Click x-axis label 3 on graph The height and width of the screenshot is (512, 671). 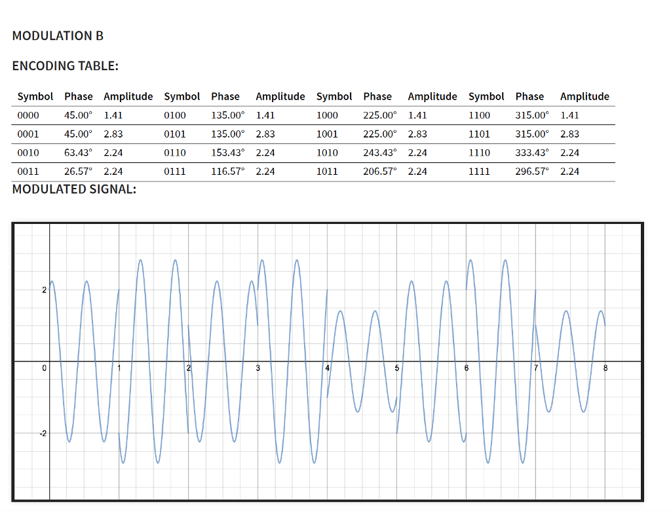(x=258, y=368)
